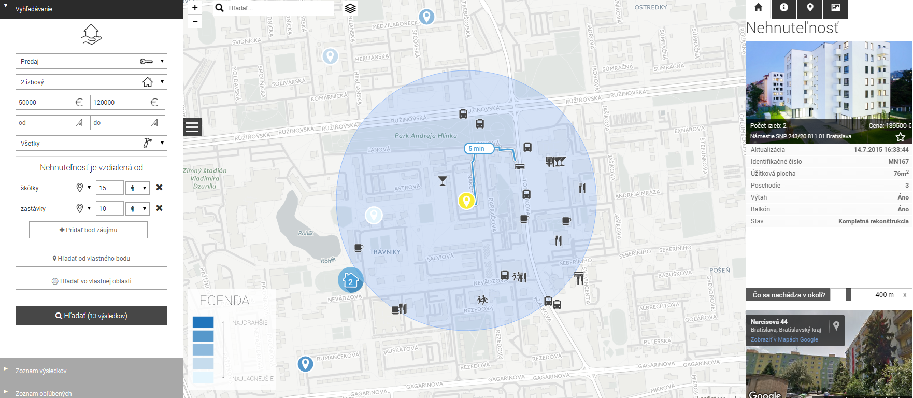The image size is (913, 398).
Task: Open the location pin tab in property panel
Action: tap(810, 8)
